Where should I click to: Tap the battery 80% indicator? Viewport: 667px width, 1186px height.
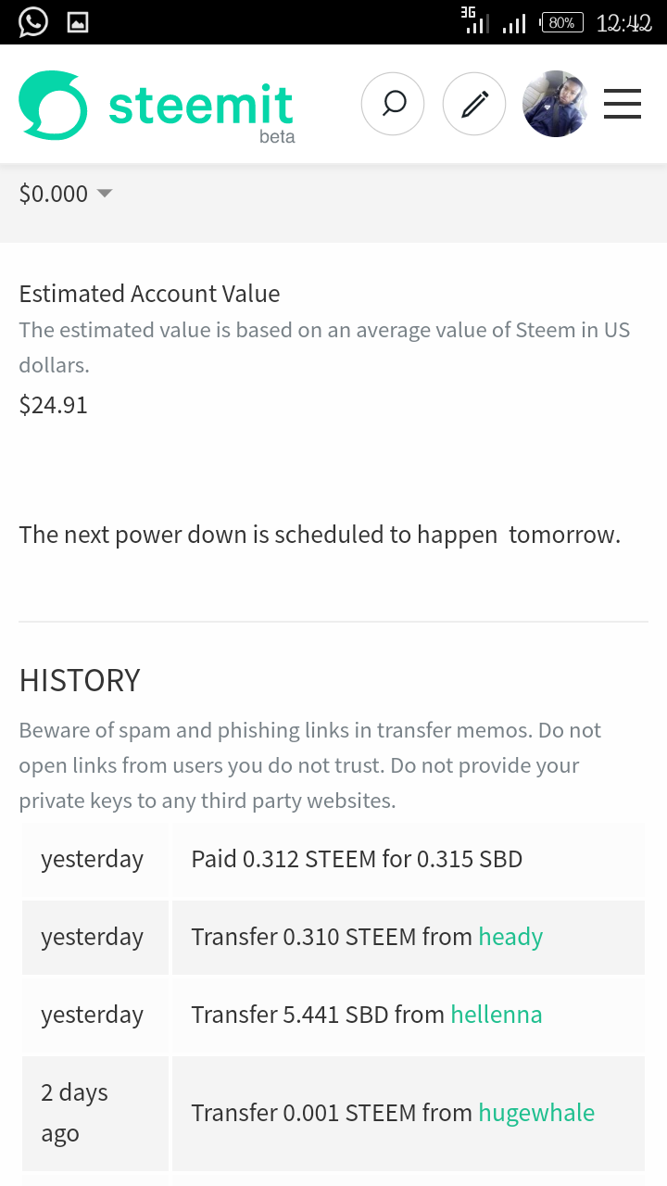[x=560, y=22]
